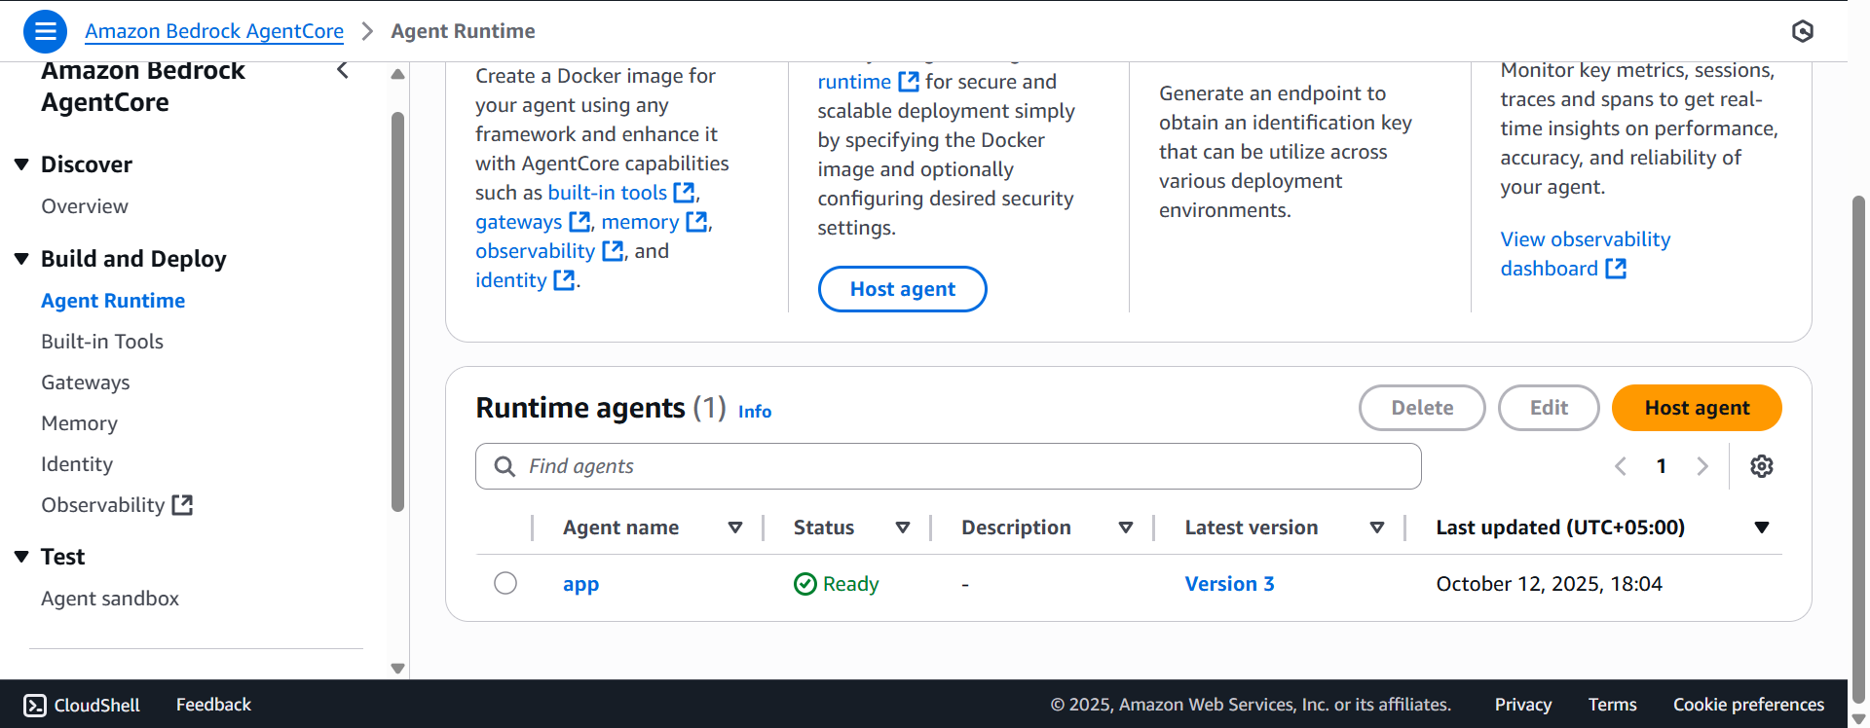Screen dimensions: 1870x728
Task: Sort by the Latest version column arrow
Action: click(1377, 528)
